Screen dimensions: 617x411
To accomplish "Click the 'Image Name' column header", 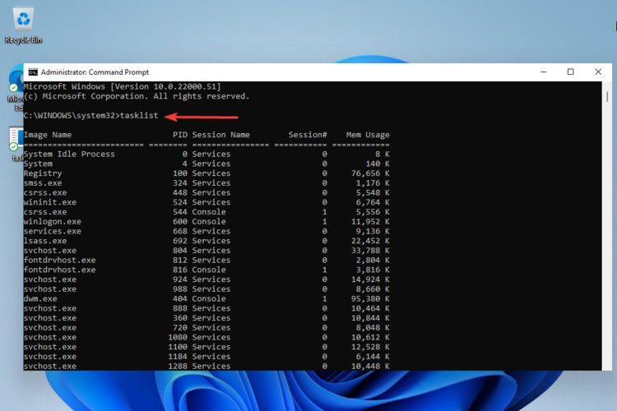I will pos(48,135).
